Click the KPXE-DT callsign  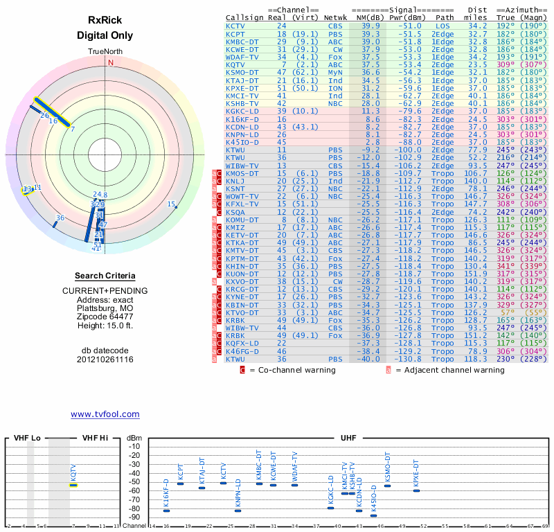point(242,89)
